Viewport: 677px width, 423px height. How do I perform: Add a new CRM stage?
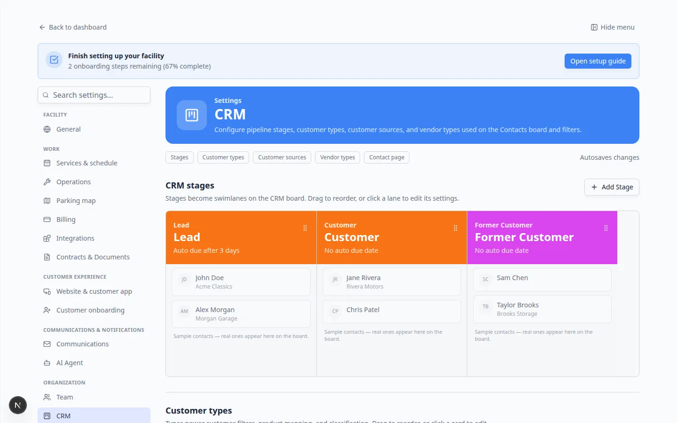pyautogui.click(x=612, y=187)
